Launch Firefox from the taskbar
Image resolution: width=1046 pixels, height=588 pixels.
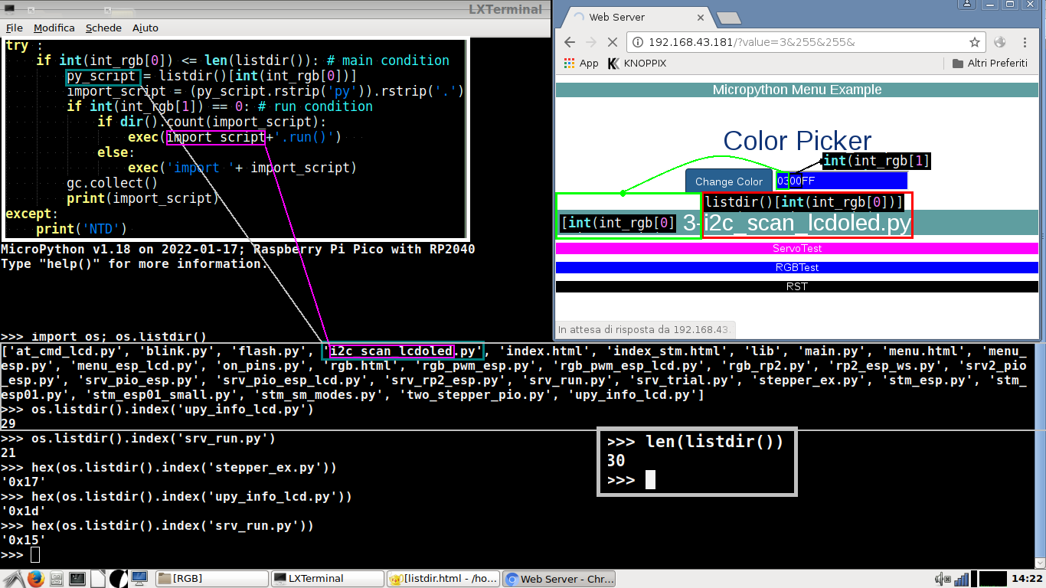[x=35, y=579]
